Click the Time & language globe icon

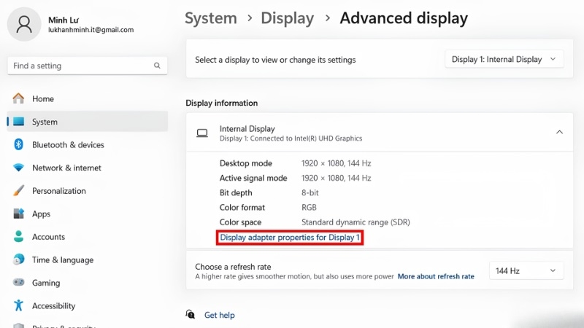[x=18, y=259]
